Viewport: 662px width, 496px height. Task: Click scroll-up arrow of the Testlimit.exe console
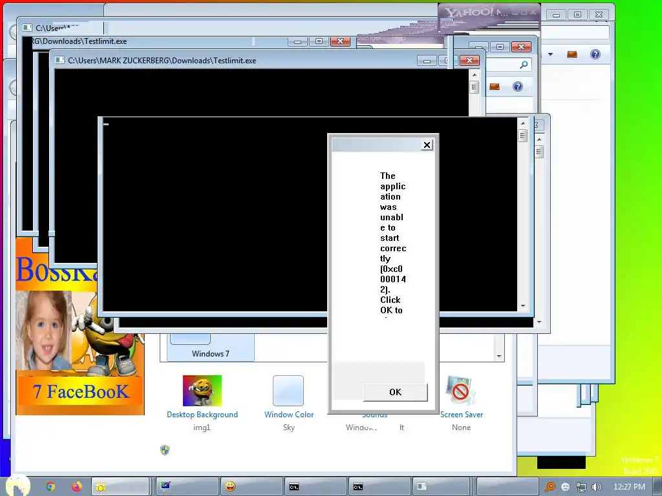[475, 75]
